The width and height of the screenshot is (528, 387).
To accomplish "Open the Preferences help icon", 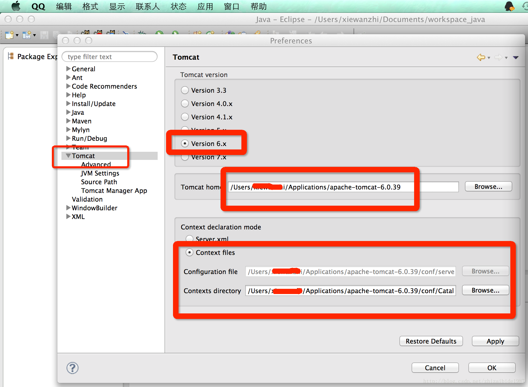I will [72, 368].
